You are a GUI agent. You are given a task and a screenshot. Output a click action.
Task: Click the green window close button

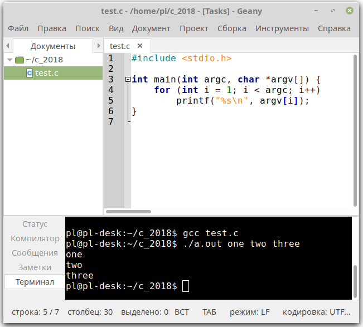(x=350, y=10)
